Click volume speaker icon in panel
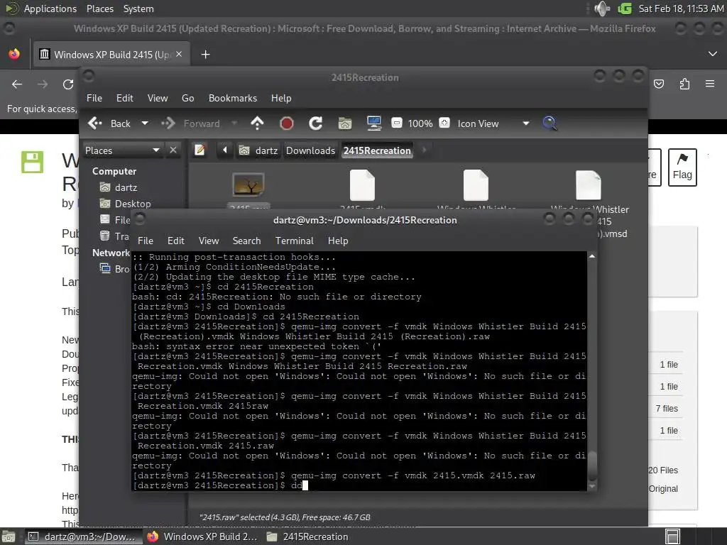Viewport: 727px width, 545px height. tap(601, 9)
